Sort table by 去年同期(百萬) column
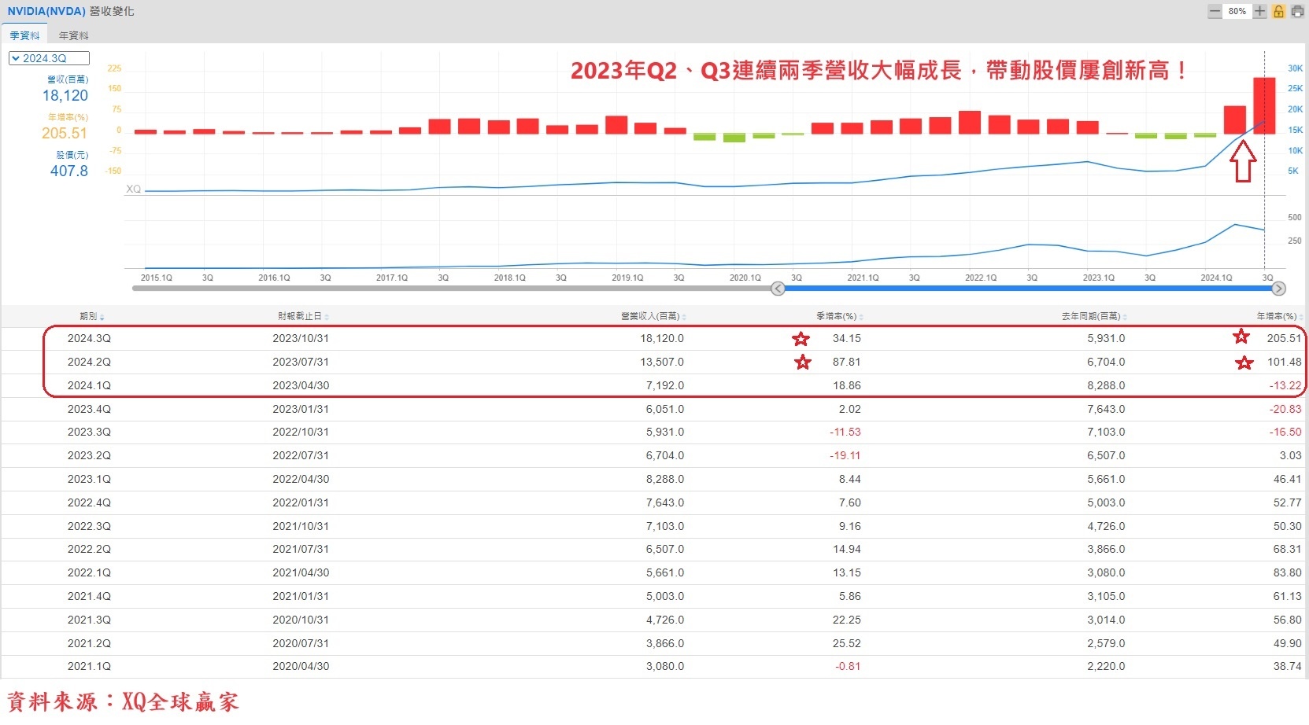 click(1094, 316)
